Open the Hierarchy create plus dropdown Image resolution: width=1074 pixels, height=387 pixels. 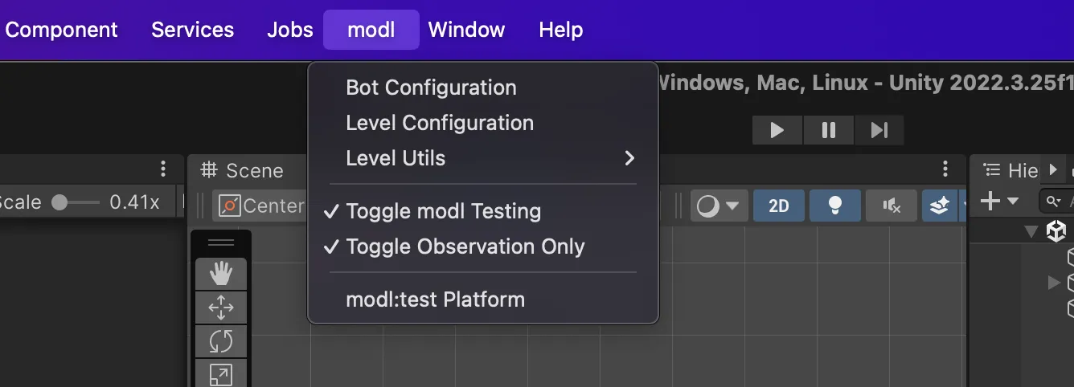click(999, 201)
